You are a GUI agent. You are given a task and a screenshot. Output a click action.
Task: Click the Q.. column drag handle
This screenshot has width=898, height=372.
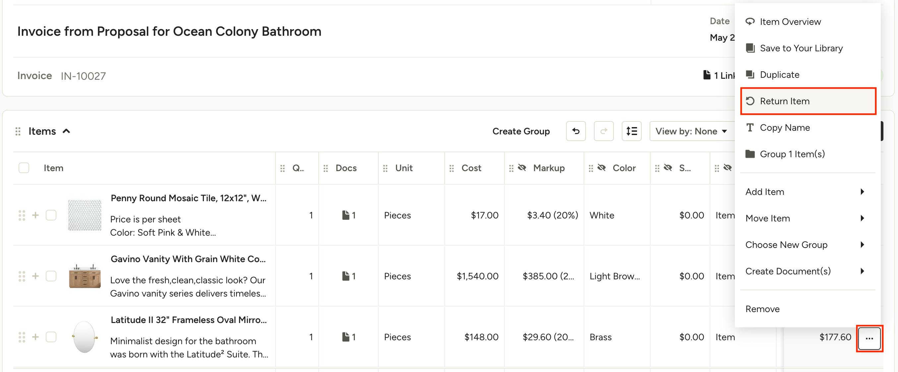[x=283, y=168]
